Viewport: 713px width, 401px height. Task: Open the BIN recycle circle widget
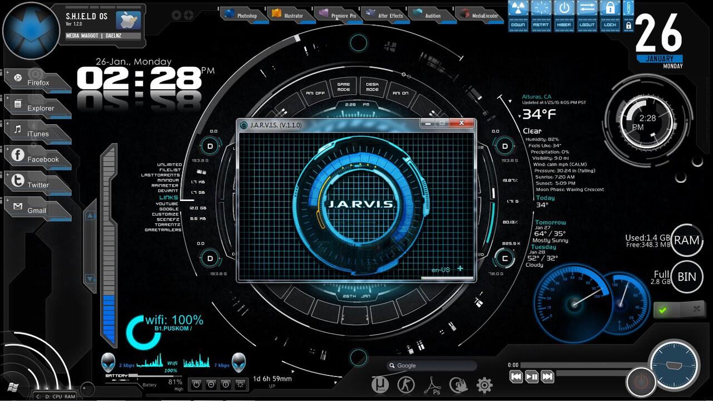tap(686, 277)
